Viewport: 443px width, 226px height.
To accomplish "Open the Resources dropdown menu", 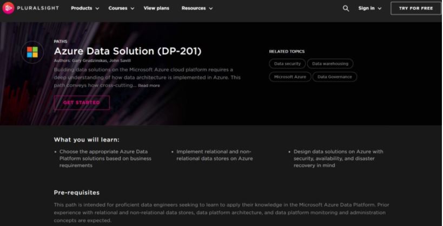I will [197, 8].
